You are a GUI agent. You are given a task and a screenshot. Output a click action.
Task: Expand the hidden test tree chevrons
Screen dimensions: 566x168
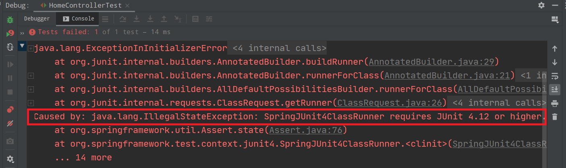point(23,32)
